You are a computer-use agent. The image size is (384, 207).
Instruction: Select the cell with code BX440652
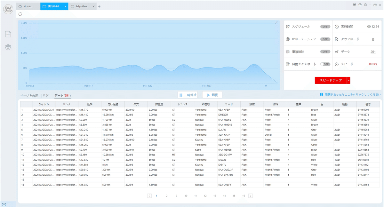pyautogui.click(x=368, y=150)
